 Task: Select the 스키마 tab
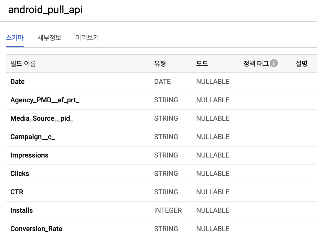coord(14,38)
